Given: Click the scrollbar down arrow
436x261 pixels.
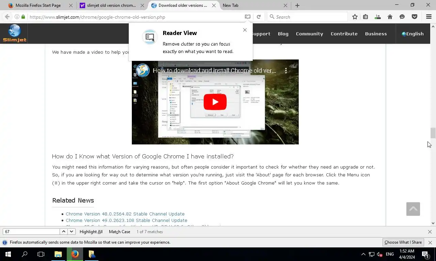Looking at the screenshot, I should pyautogui.click(x=433, y=223).
